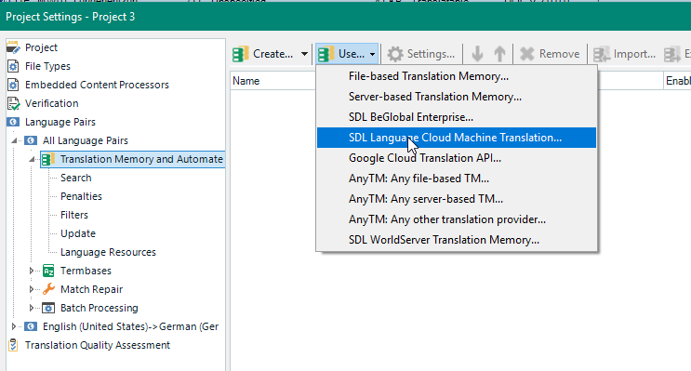
Task: Open the Penalties settings
Action: tap(81, 196)
